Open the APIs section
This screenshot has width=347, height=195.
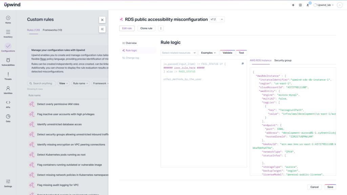8,104
